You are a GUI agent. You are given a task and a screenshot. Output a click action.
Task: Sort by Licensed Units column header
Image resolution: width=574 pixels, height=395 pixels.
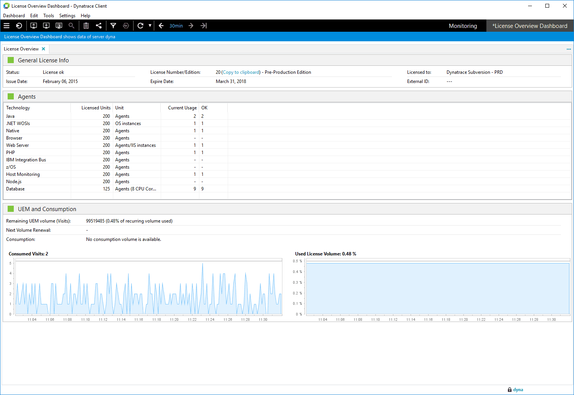[92, 108]
